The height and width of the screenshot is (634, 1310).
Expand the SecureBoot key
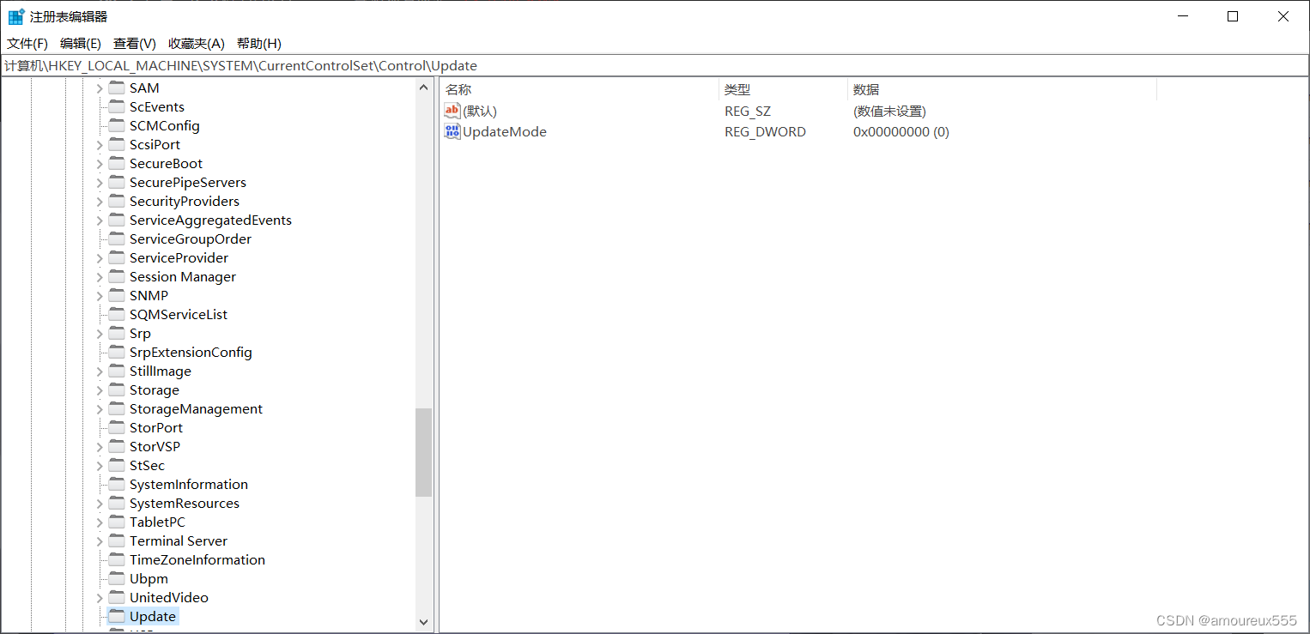pyautogui.click(x=99, y=164)
